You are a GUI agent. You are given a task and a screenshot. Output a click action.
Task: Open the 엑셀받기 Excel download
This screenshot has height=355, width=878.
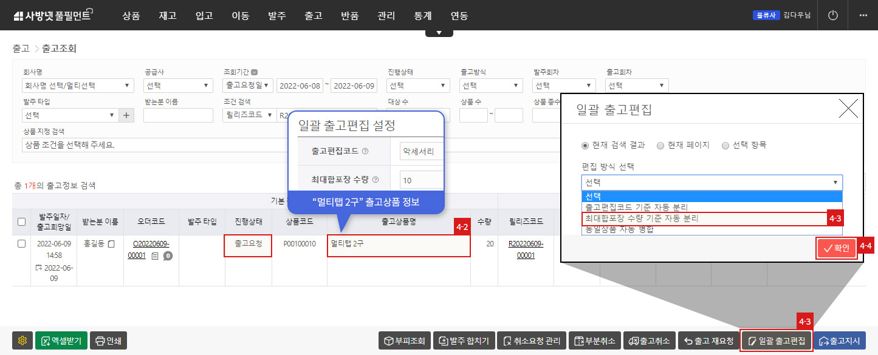coord(61,340)
